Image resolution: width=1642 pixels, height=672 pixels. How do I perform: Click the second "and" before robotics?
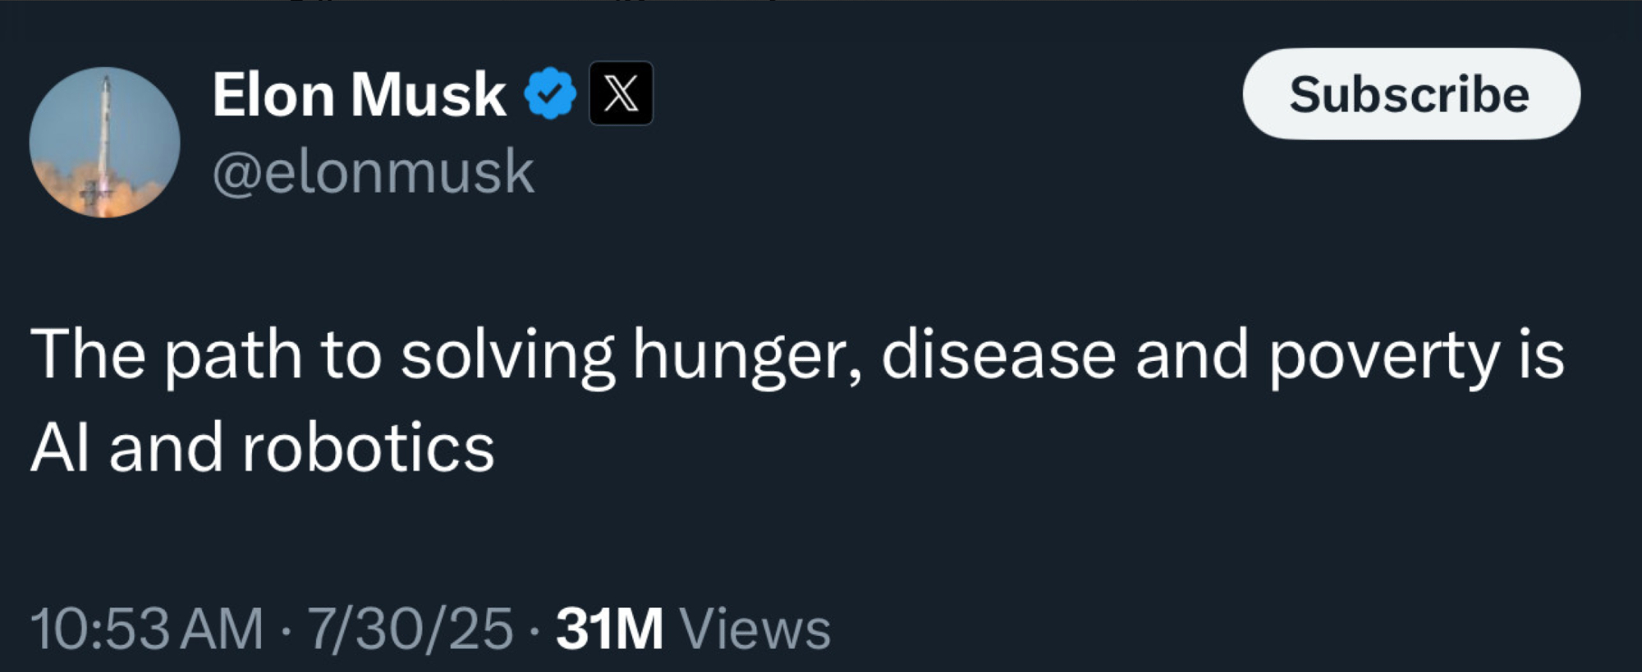pos(166,448)
